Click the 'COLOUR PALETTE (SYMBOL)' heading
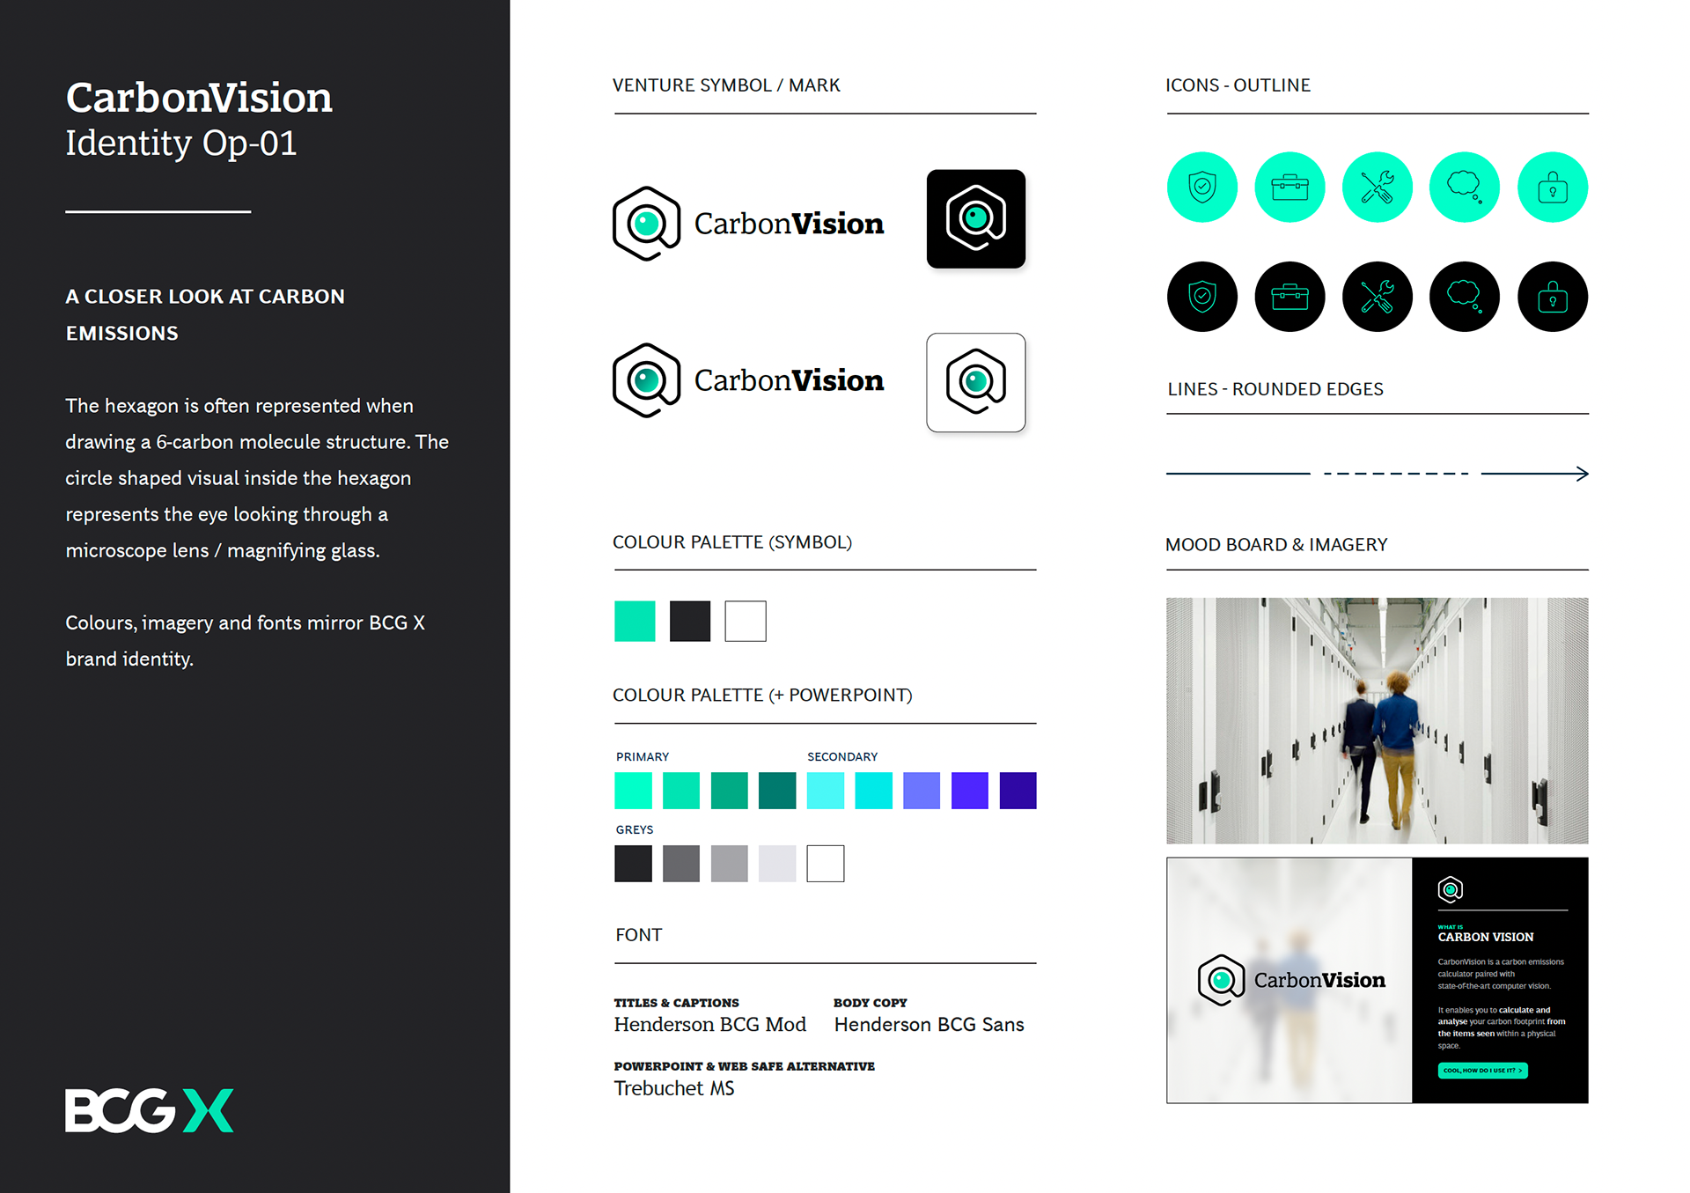 coord(732,542)
